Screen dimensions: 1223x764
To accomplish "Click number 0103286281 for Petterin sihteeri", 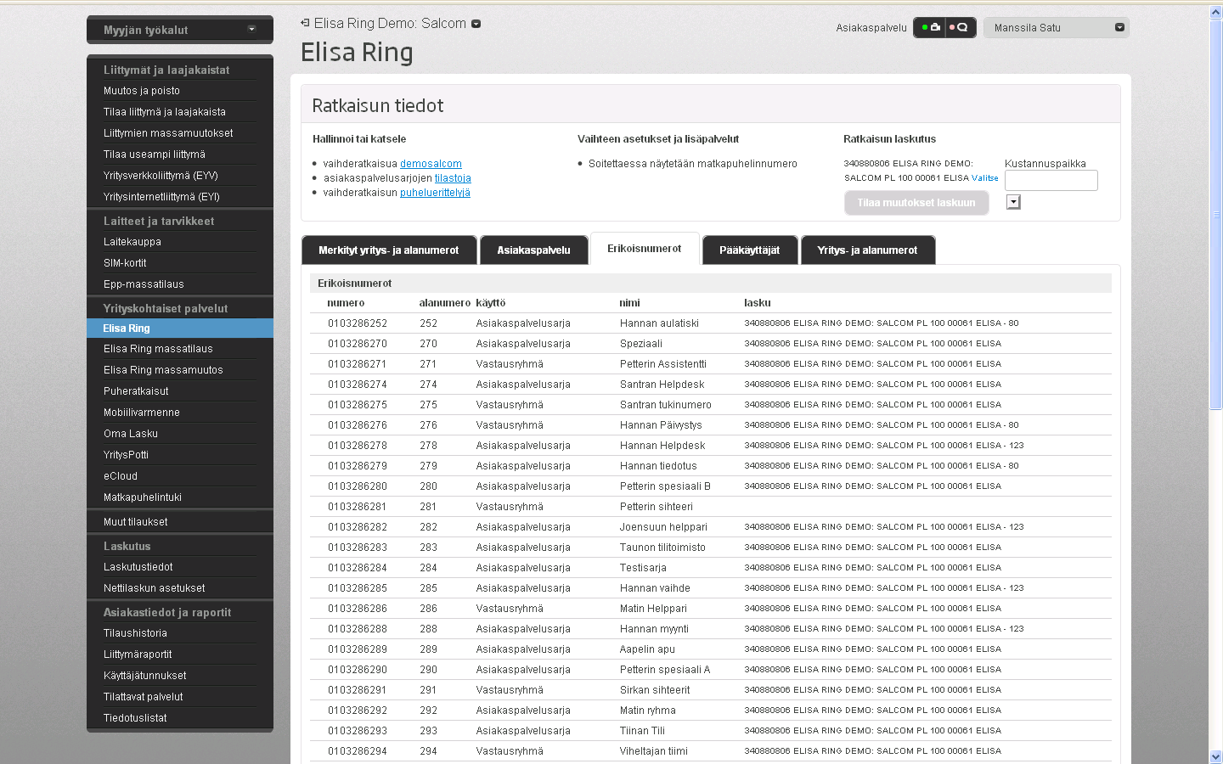I will [x=358, y=507].
